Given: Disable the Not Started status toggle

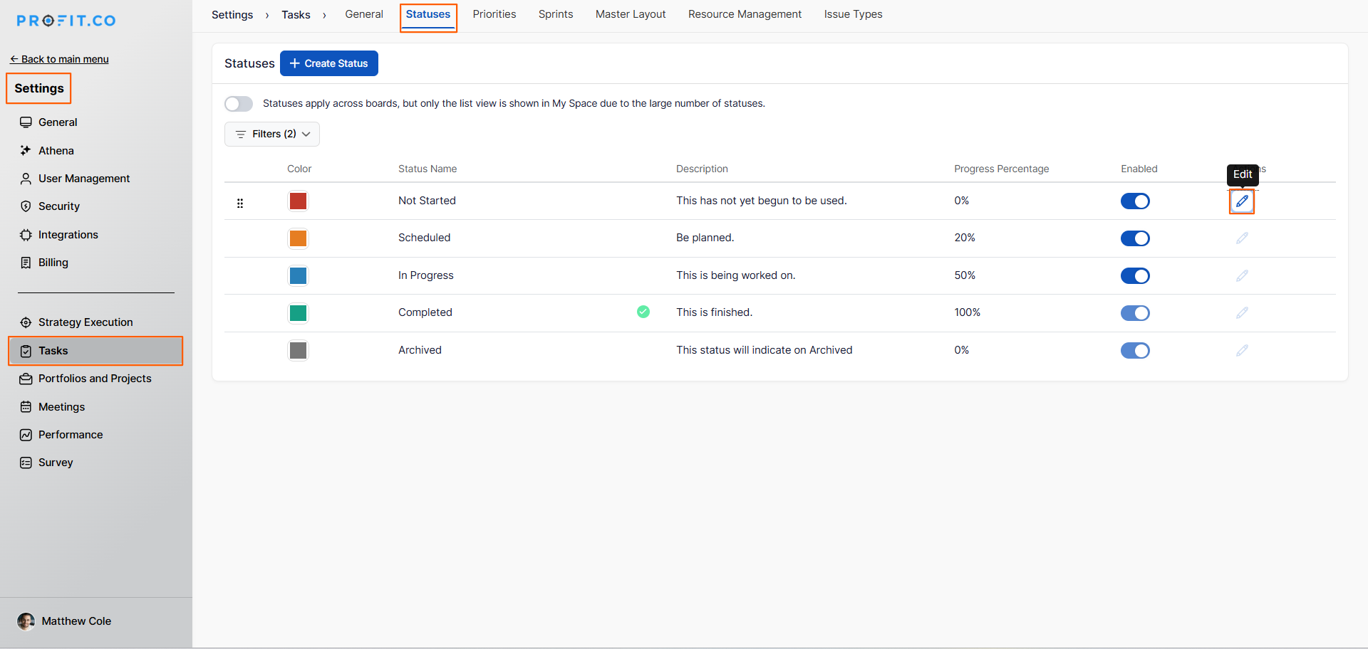Looking at the screenshot, I should coord(1135,201).
